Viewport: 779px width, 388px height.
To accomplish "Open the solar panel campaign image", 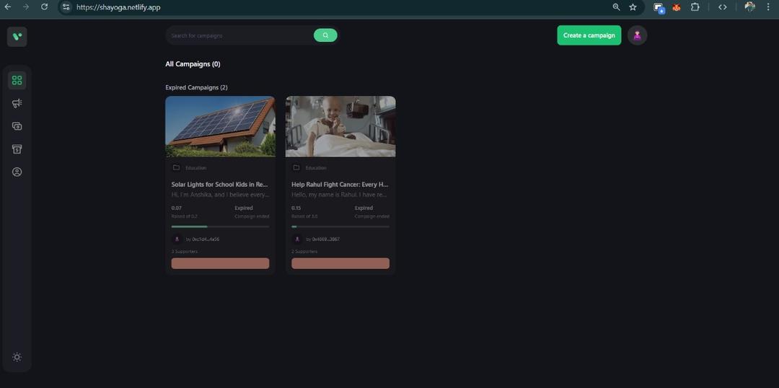I will [220, 126].
